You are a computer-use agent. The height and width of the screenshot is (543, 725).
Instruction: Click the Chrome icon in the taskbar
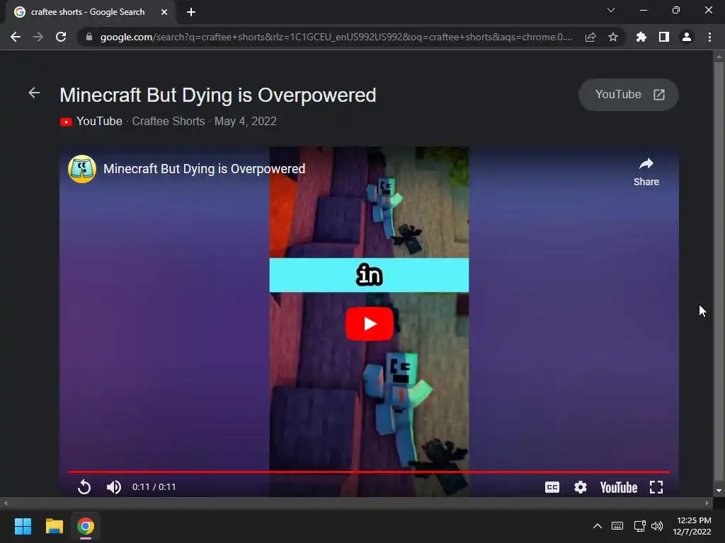click(86, 526)
